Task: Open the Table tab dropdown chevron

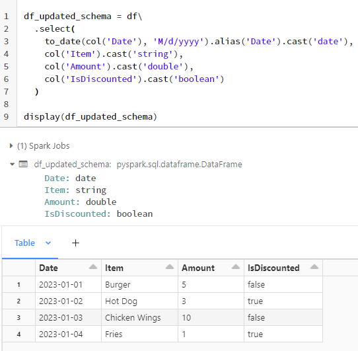Action: 48,243
